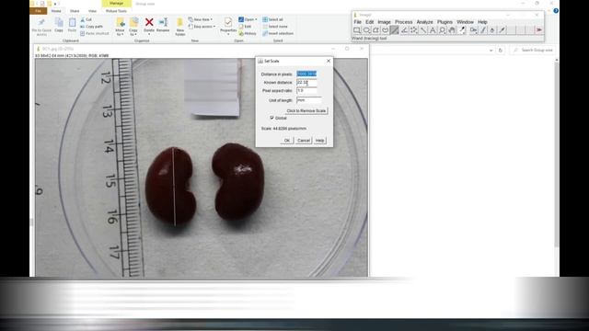Image resolution: width=589 pixels, height=331 pixels.
Task: Expand the Open dropdown in ribbon
Action: pyautogui.click(x=256, y=19)
